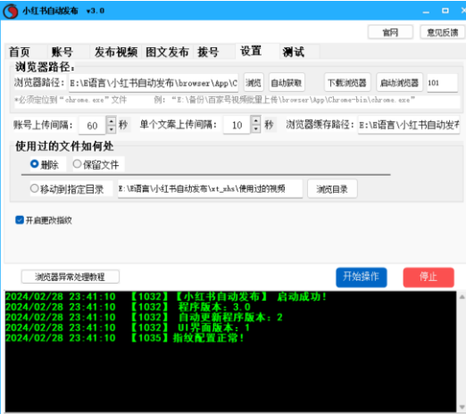Click log line 指纹配置正常!
This screenshot has width=466, height=414.
(x=125, y=338)
